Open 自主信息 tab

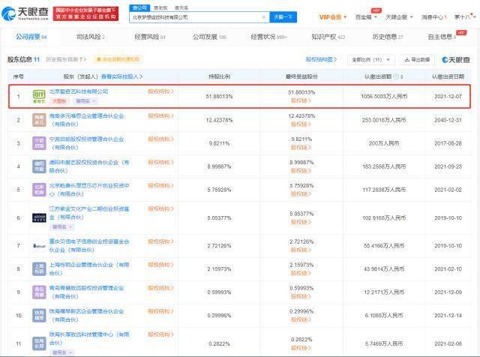coord(442,37)
